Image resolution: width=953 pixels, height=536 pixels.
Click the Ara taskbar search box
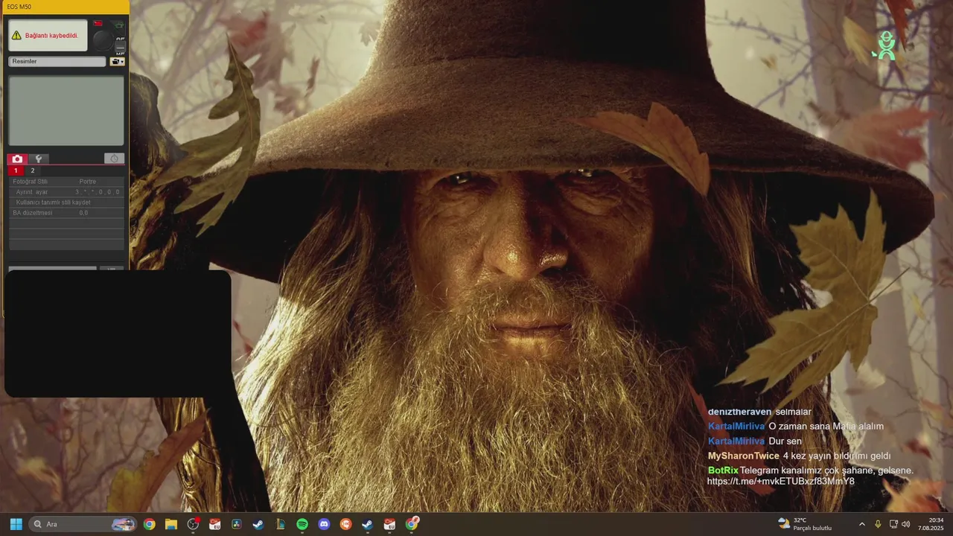pos(83,524)
